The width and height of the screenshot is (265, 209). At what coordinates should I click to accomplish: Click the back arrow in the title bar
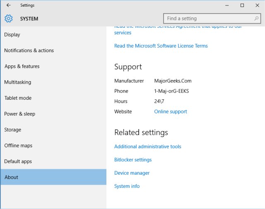click(8, 5)
